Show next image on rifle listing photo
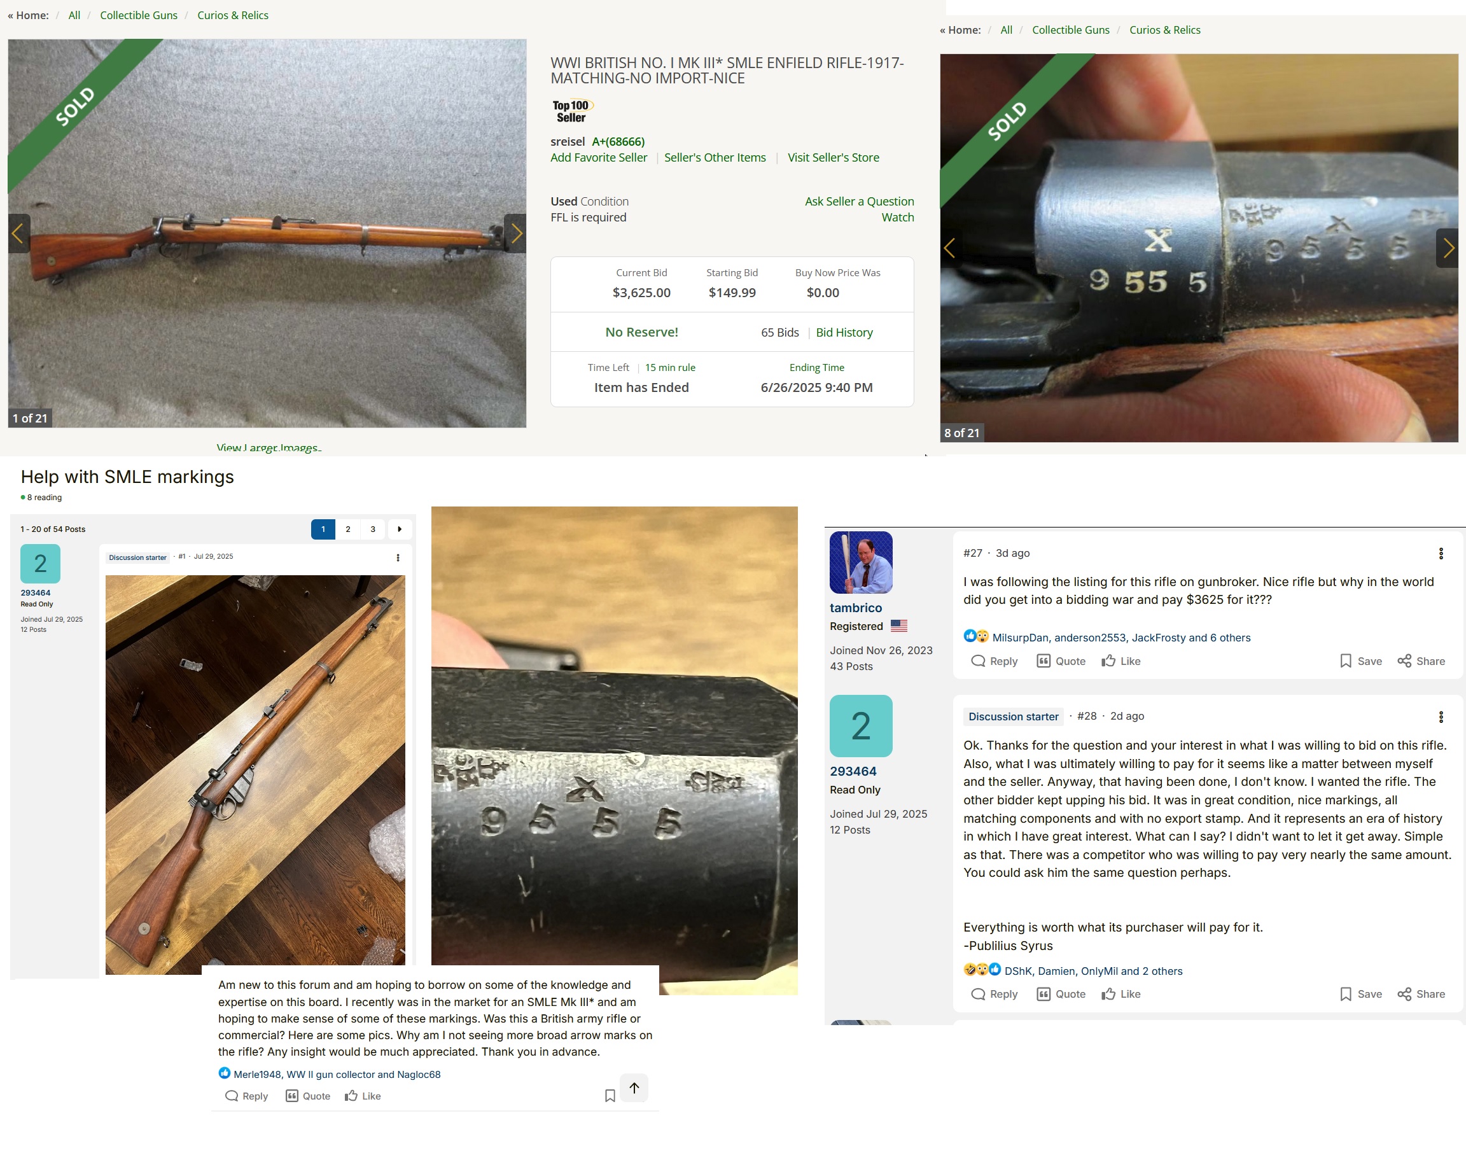1466x1153 pixels. tap(515, 234)
